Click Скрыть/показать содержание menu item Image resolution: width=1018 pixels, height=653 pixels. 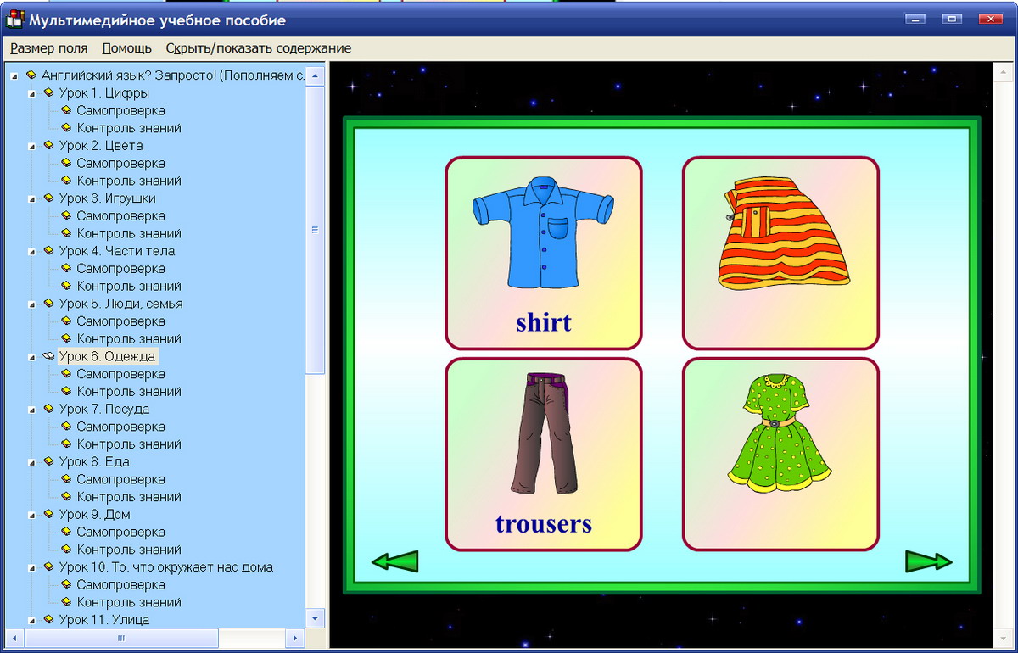click(x=259, y=48)
